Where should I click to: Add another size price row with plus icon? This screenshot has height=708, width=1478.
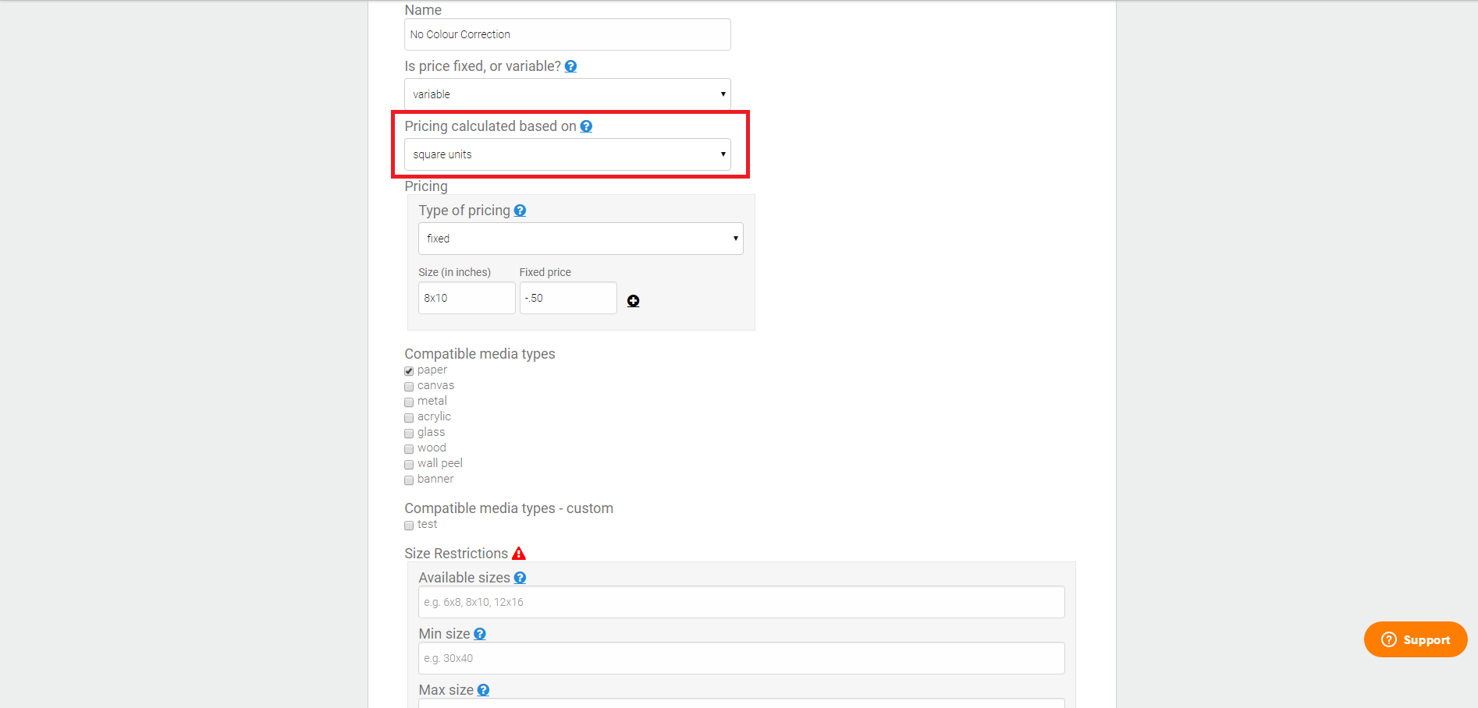[x=634, y=301]
